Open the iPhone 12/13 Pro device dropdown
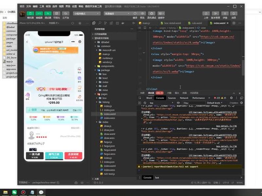The image size is (262, 196). click(32, 23)
